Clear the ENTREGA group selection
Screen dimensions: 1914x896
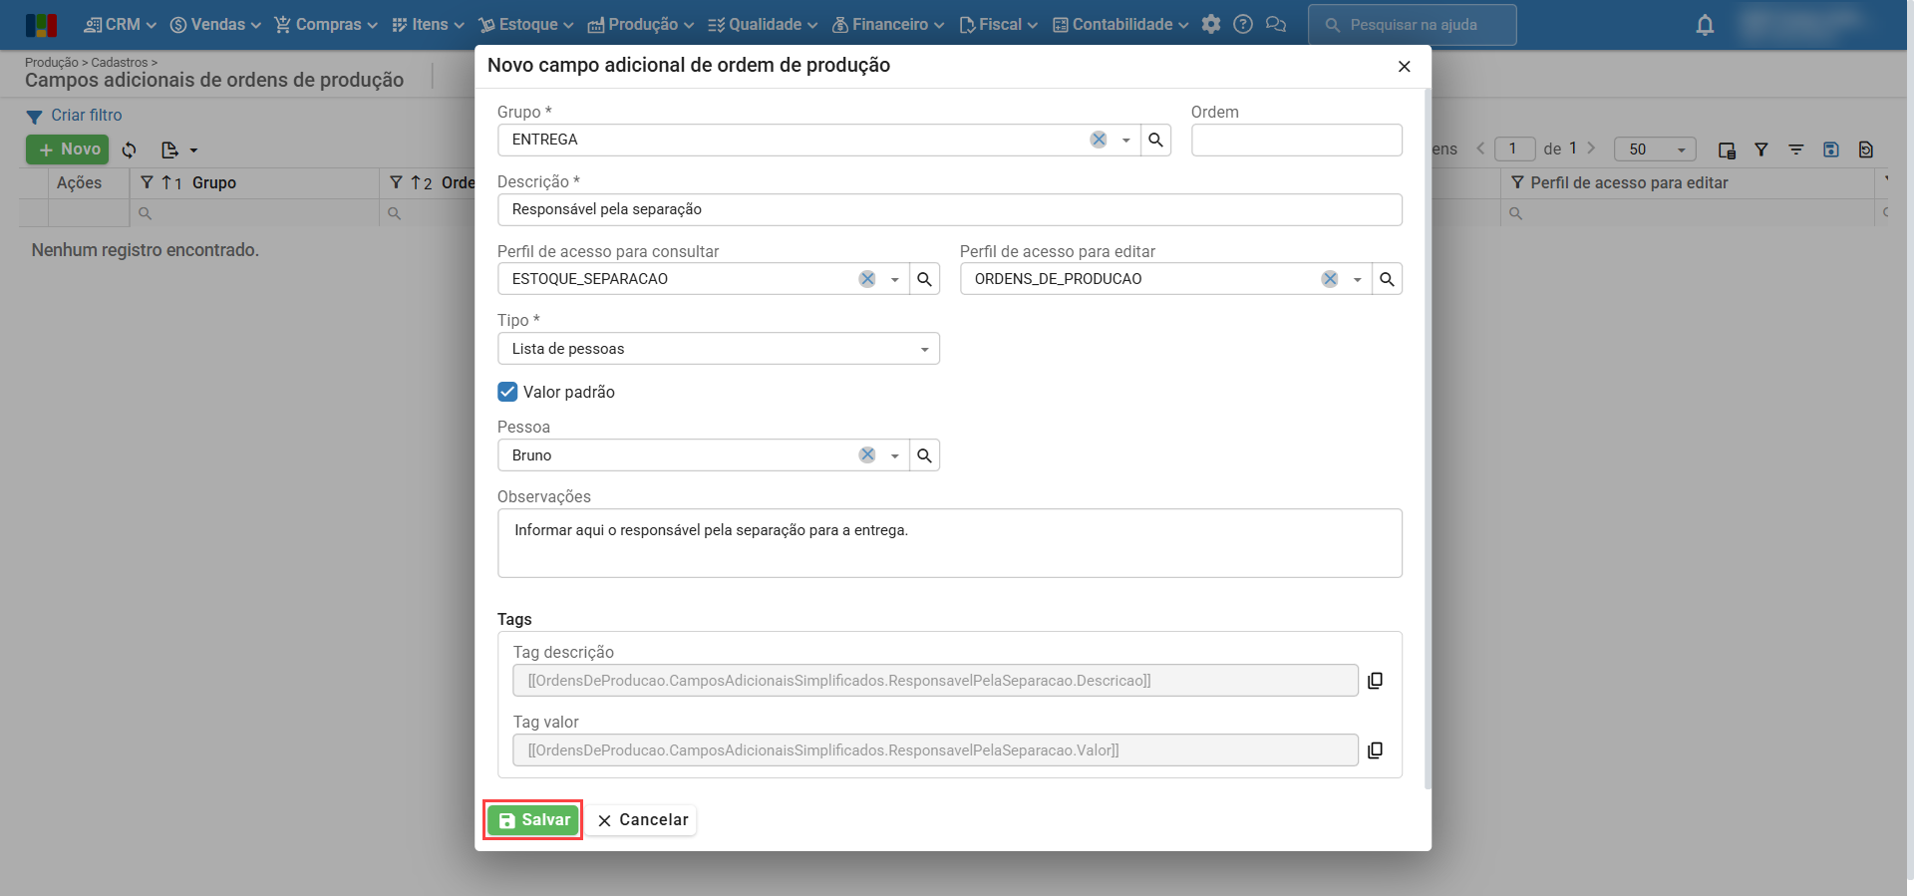[x=1098, y=140]
